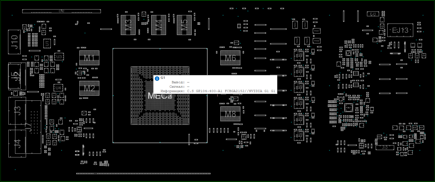Click connector CN2 at top edge

click(x=62, y=11)
